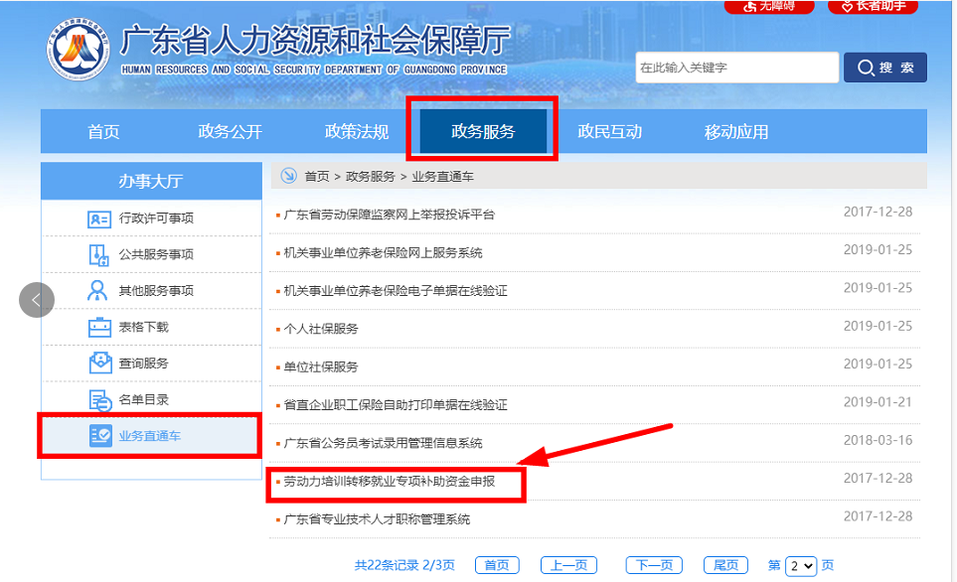The image size is (957, 582).
Task: Go to previous page with 上一页
Action: pos(568,565)
